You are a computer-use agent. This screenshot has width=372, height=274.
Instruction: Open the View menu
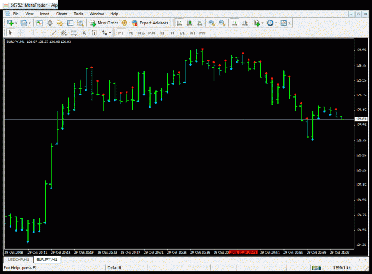29,14
